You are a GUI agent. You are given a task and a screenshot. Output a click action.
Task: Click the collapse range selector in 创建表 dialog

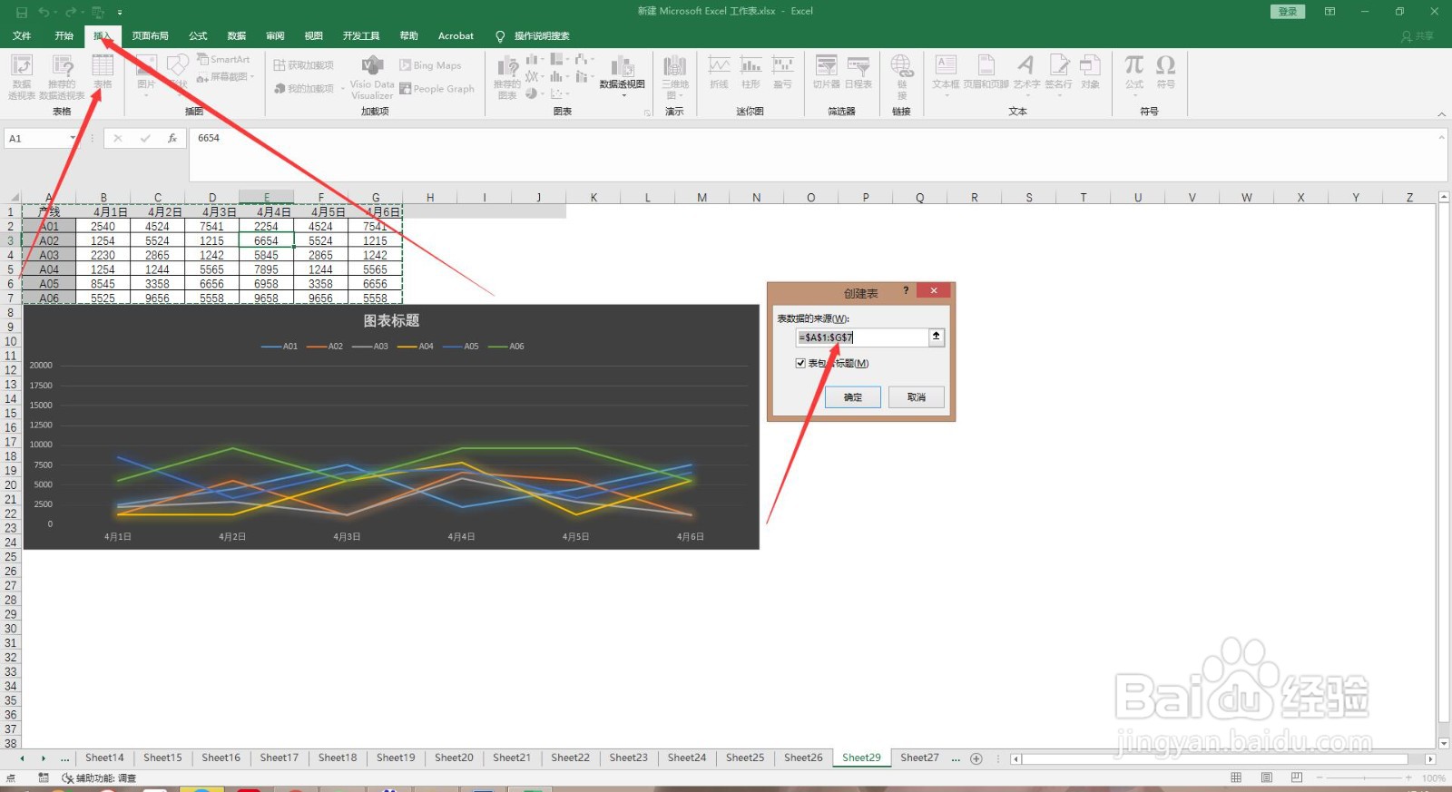(936, 337)
